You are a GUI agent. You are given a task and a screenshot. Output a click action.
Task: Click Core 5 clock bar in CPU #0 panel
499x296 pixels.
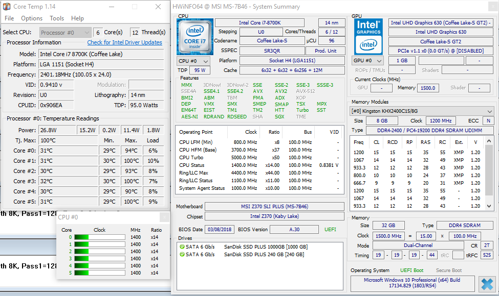[100, 273]
